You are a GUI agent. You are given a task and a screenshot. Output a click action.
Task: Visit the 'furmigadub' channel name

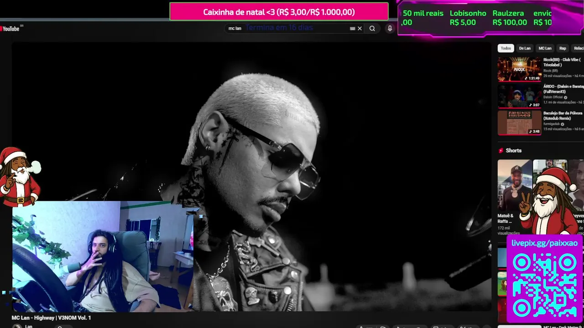point(552,124)
